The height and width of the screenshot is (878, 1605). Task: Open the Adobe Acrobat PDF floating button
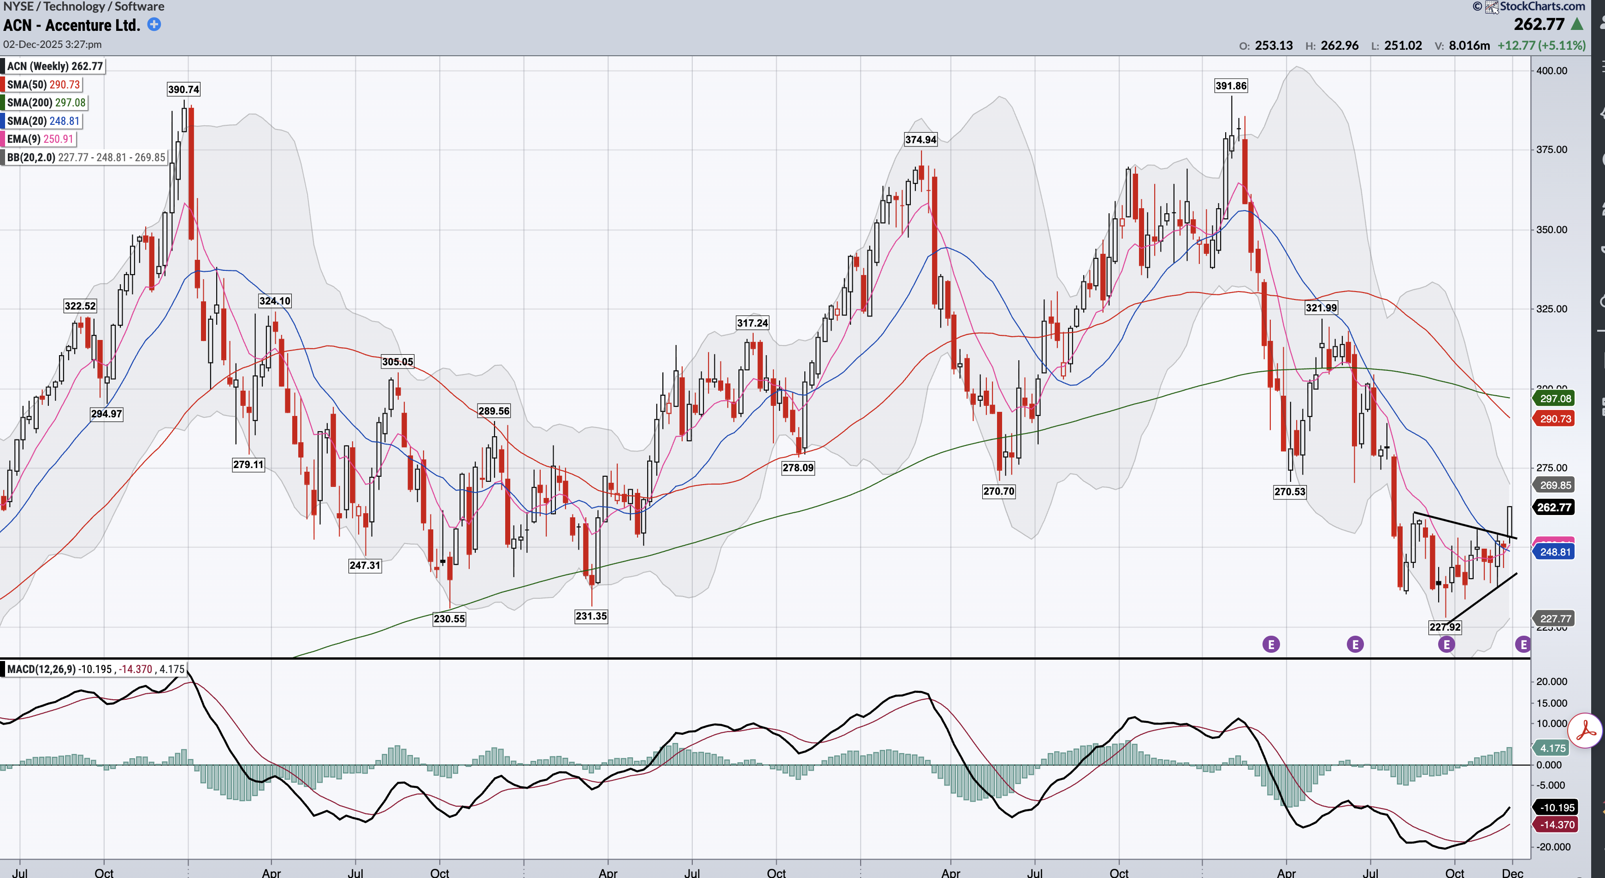[x=1585, y=731]
